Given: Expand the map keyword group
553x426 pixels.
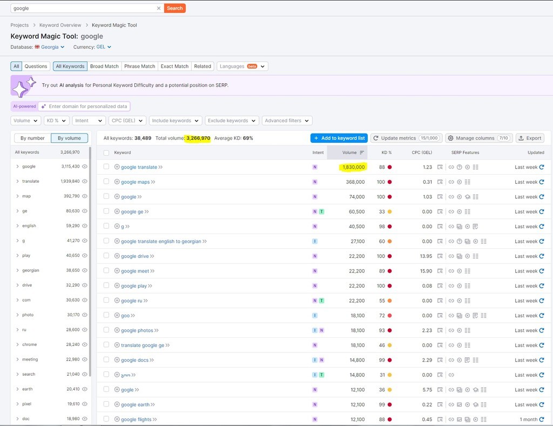Looking at the screenshot, I should (x=17, y=196).
